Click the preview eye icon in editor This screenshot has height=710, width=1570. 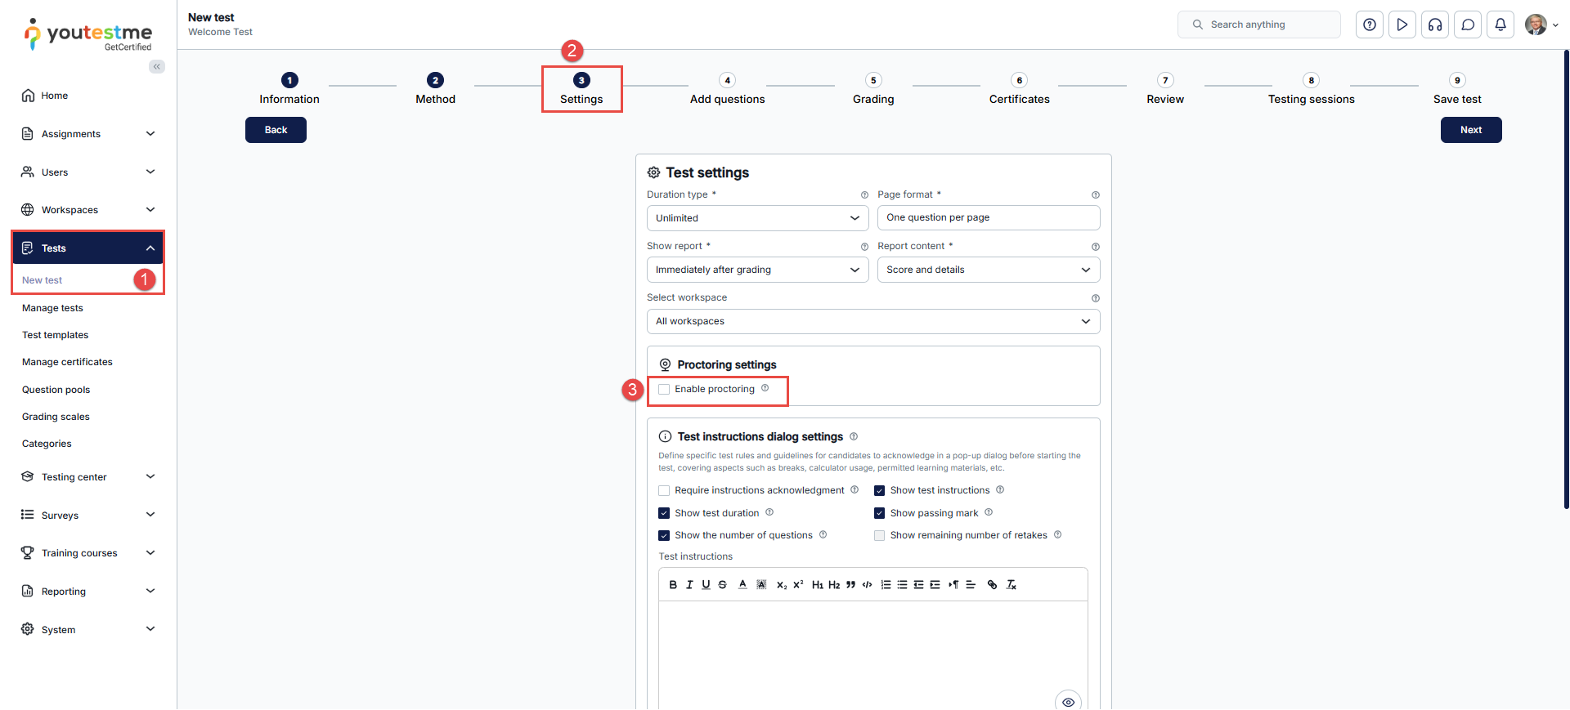click(x=1068, y=702)
